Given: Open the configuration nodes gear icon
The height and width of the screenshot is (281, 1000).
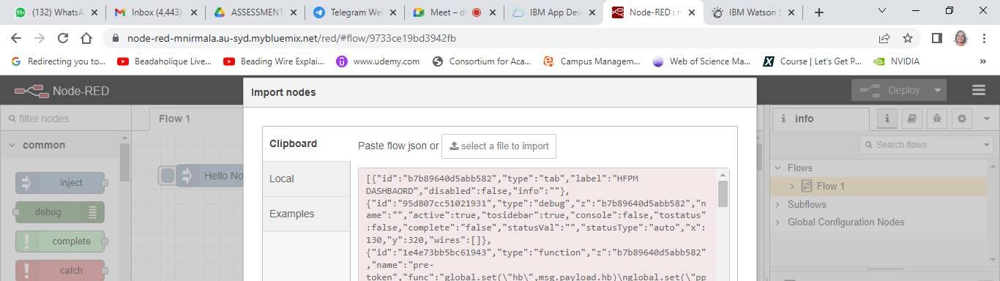Looking at the screenshot, I should click(961, 119).
